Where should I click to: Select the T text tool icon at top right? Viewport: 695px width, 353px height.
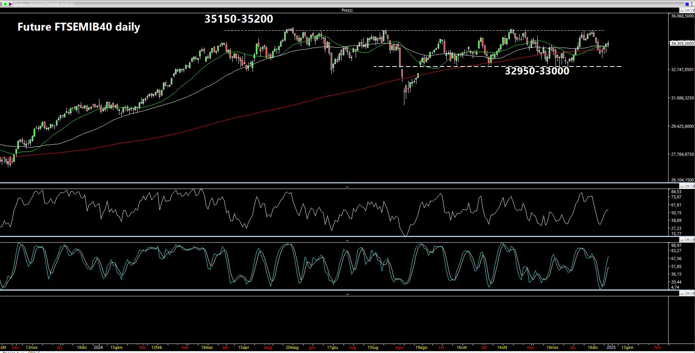click(692, 4)
